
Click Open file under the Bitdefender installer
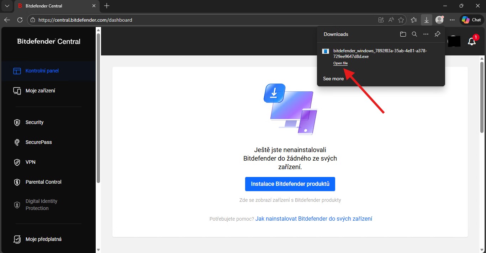(340, 63)
